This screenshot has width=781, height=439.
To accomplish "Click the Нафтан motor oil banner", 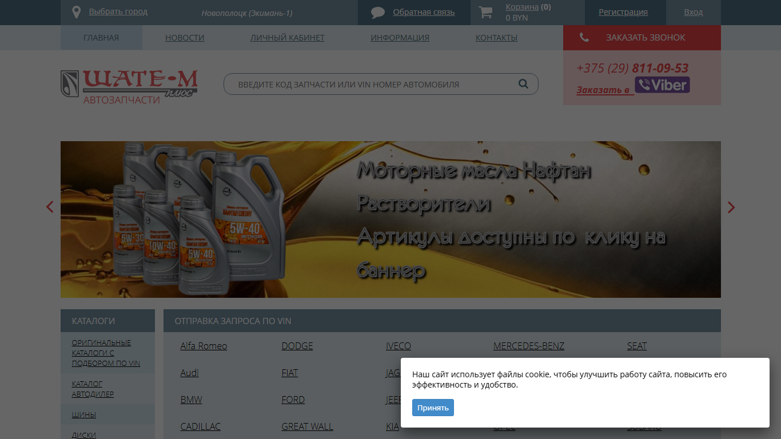I will tap(390, 219).
